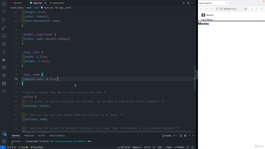The height and width of the screenshot is (149, 265).
Task: Open the remote window status indicator
Action: pyautogui.click(x=3, y=147)
